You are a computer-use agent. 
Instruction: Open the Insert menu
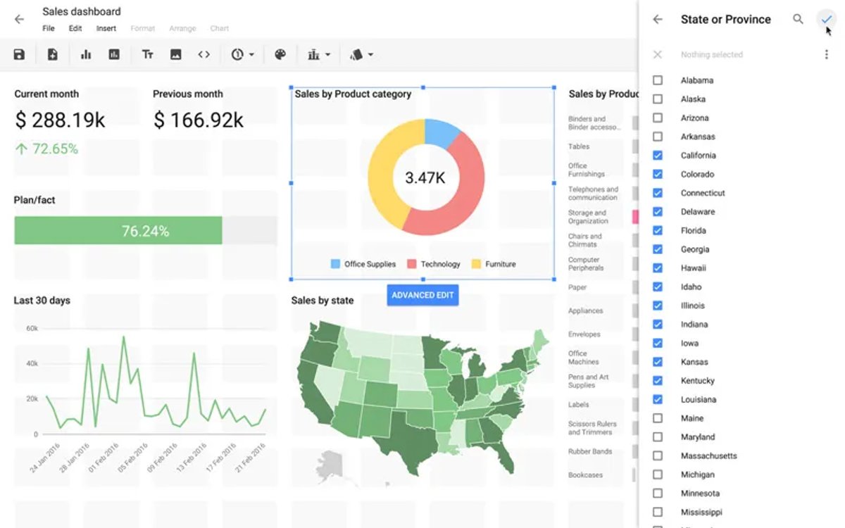point(106,29)
